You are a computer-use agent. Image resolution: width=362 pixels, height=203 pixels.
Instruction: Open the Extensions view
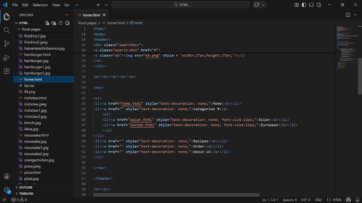click(7, 71)
